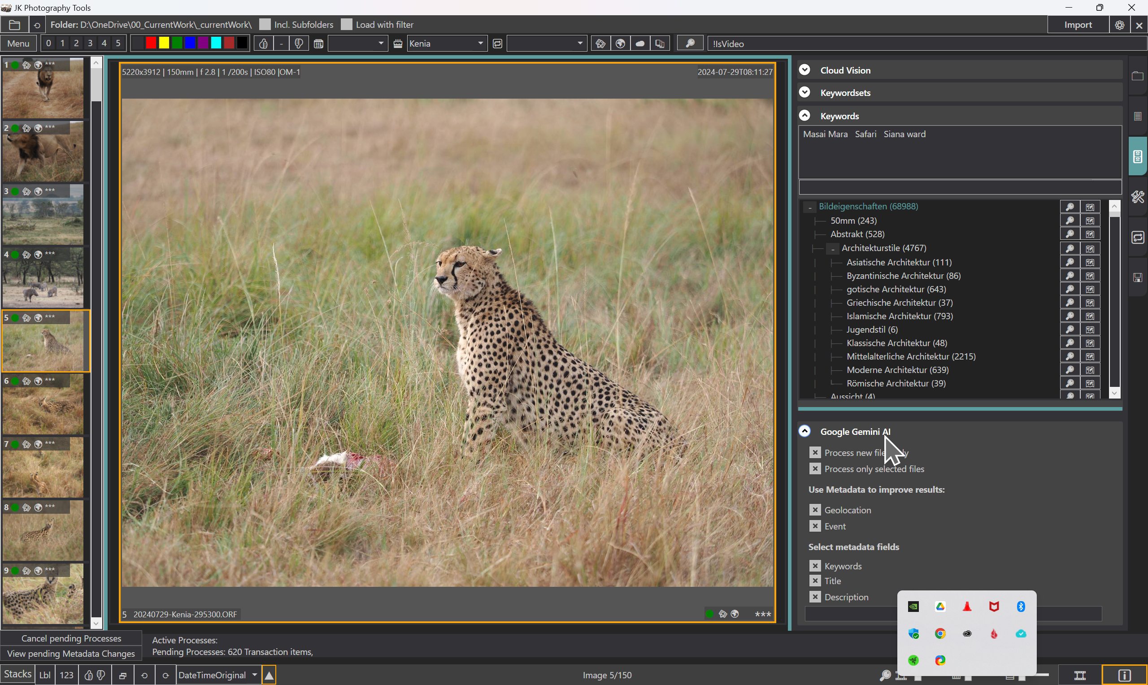The height and width of the screenshot is (685, 1148).
Task: Click the Bluetooth tray icon
Action: [1021, 607]
